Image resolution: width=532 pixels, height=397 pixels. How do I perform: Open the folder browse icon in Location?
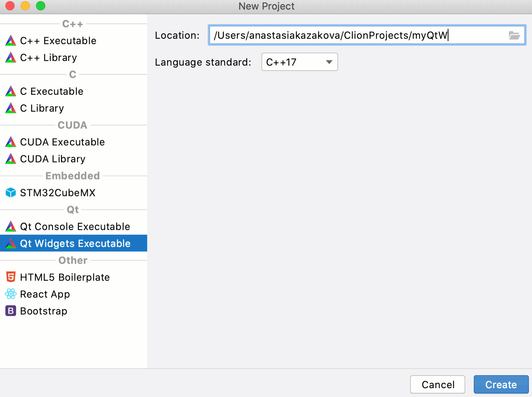point(514,35)
